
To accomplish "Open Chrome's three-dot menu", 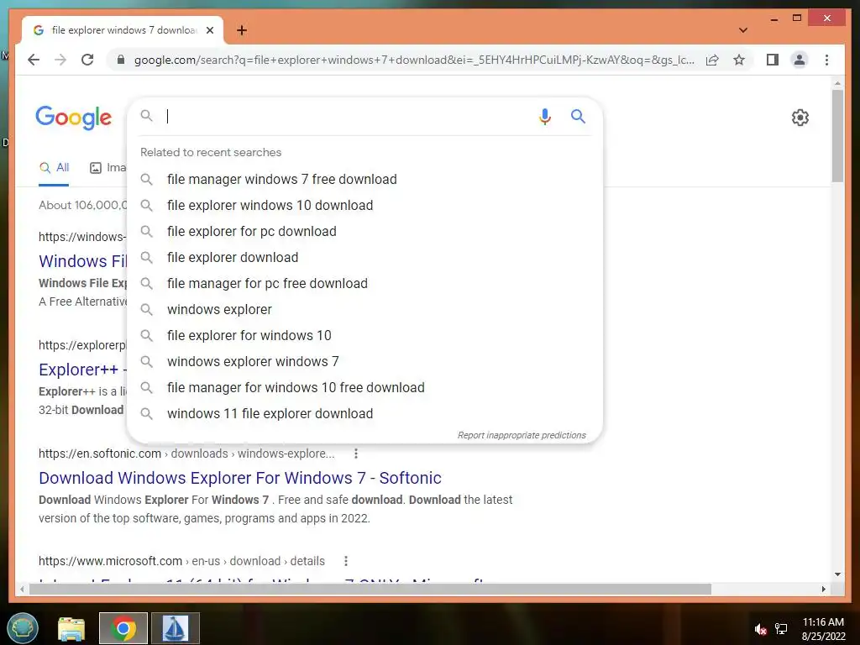I will pyautogui.click(x=826, y=60).
